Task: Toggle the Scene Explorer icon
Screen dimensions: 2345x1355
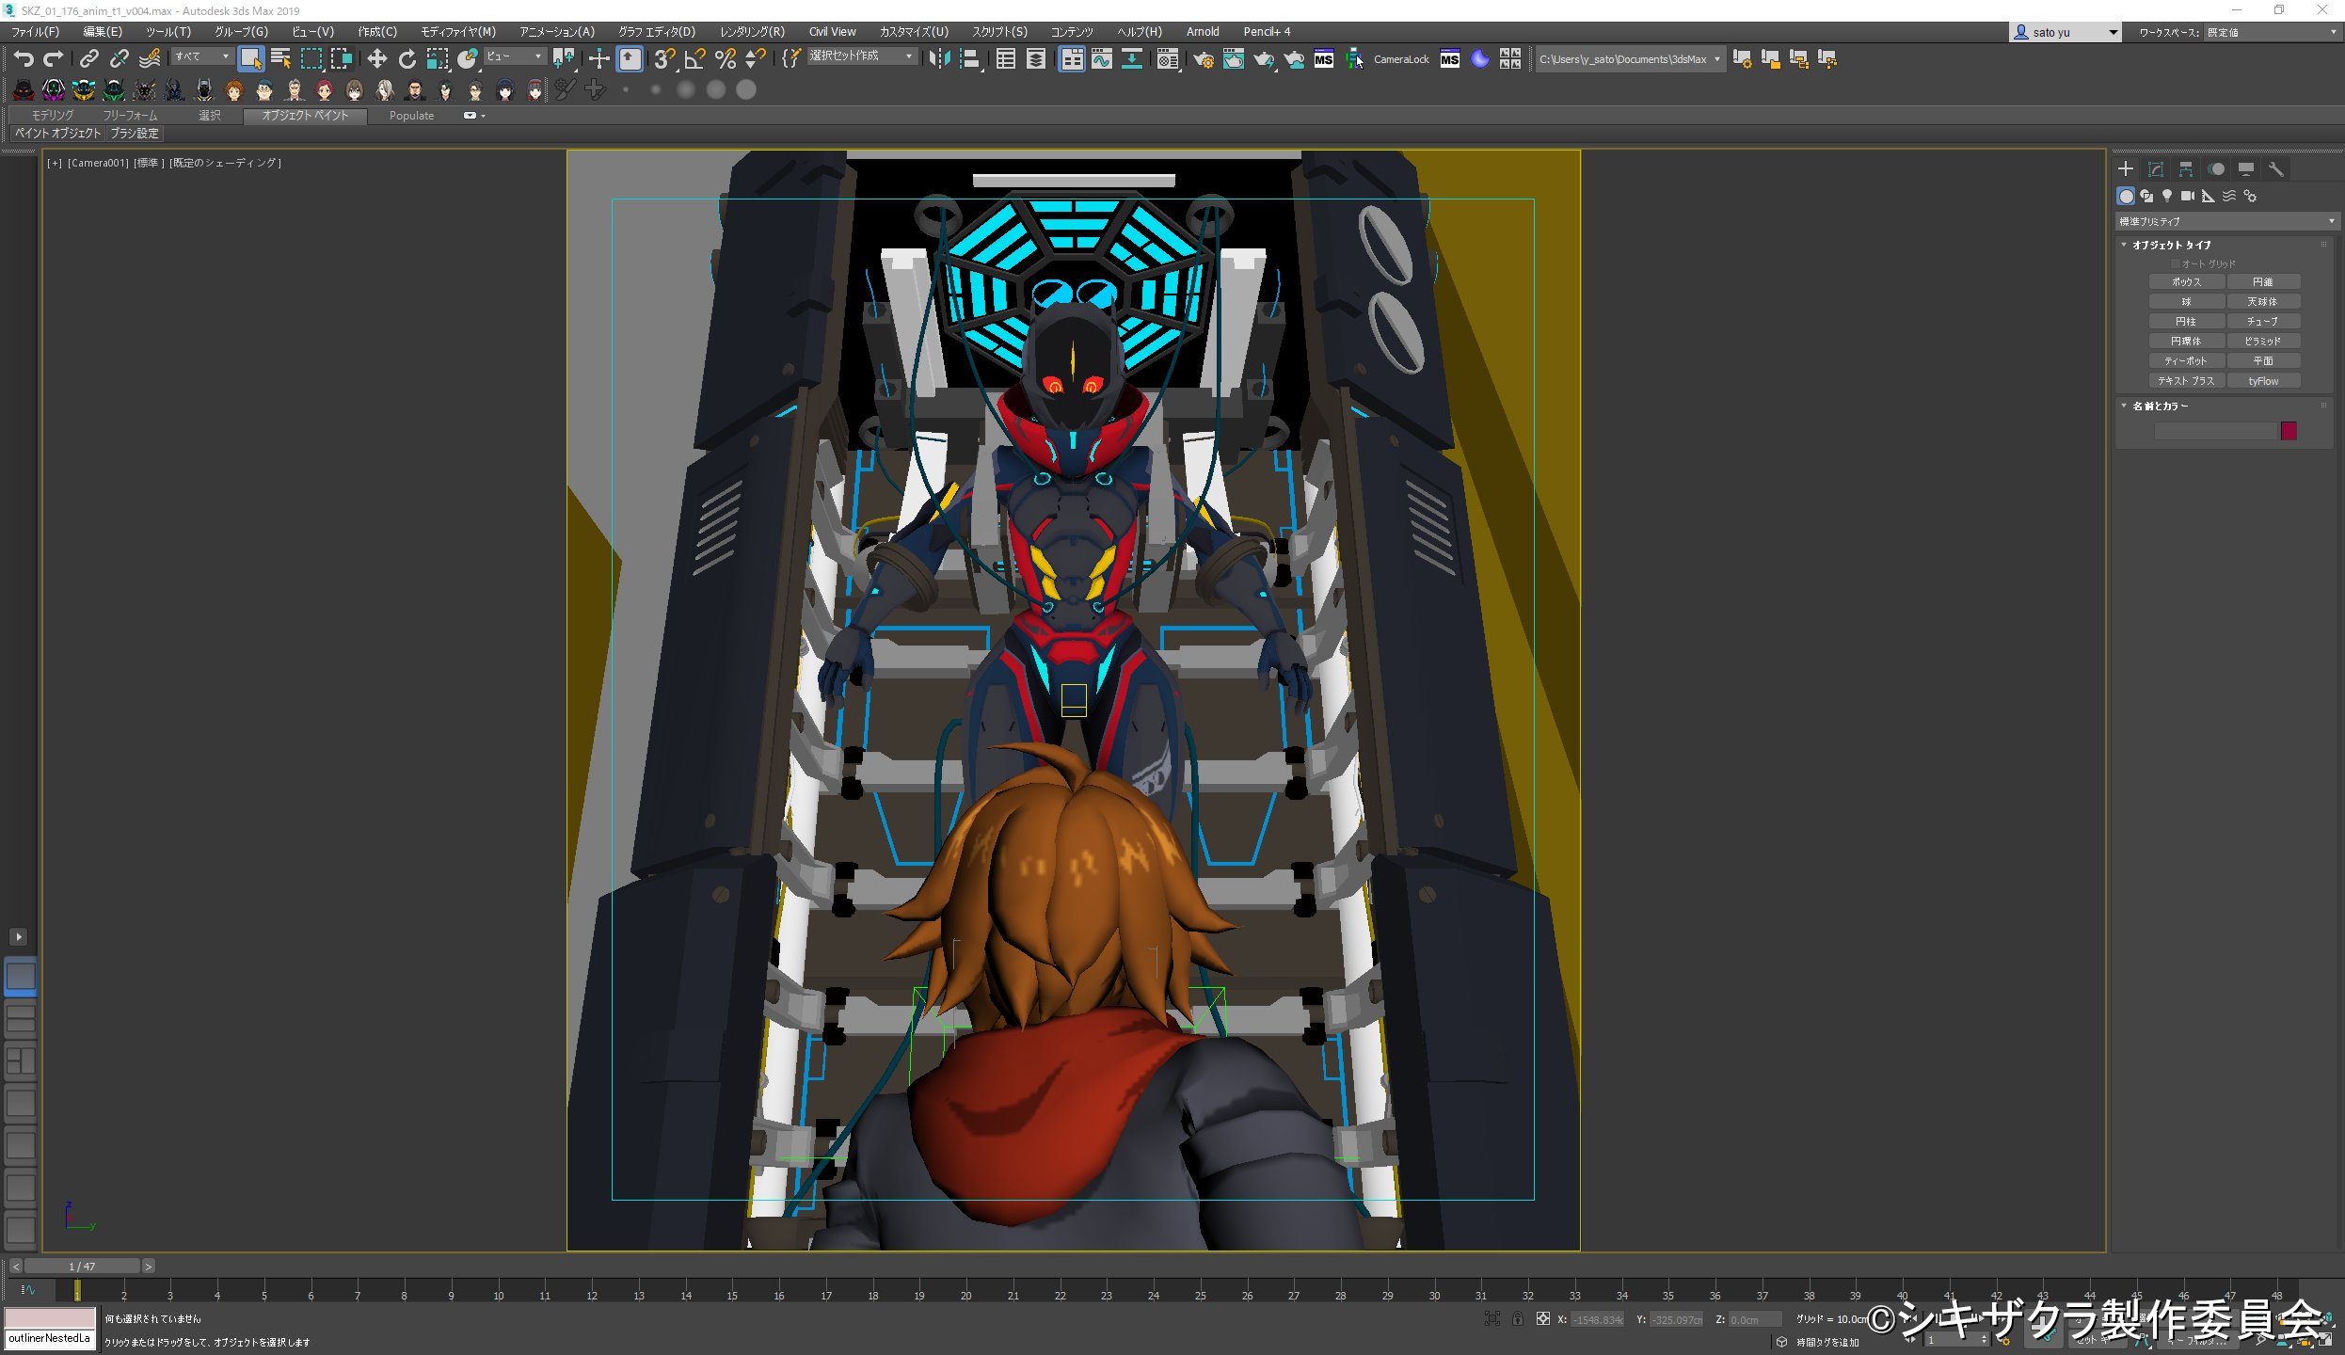Action: coord(1005,59)
